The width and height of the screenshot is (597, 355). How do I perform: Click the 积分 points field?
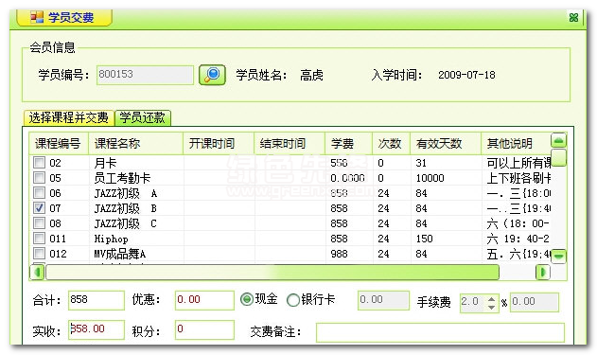204,329
